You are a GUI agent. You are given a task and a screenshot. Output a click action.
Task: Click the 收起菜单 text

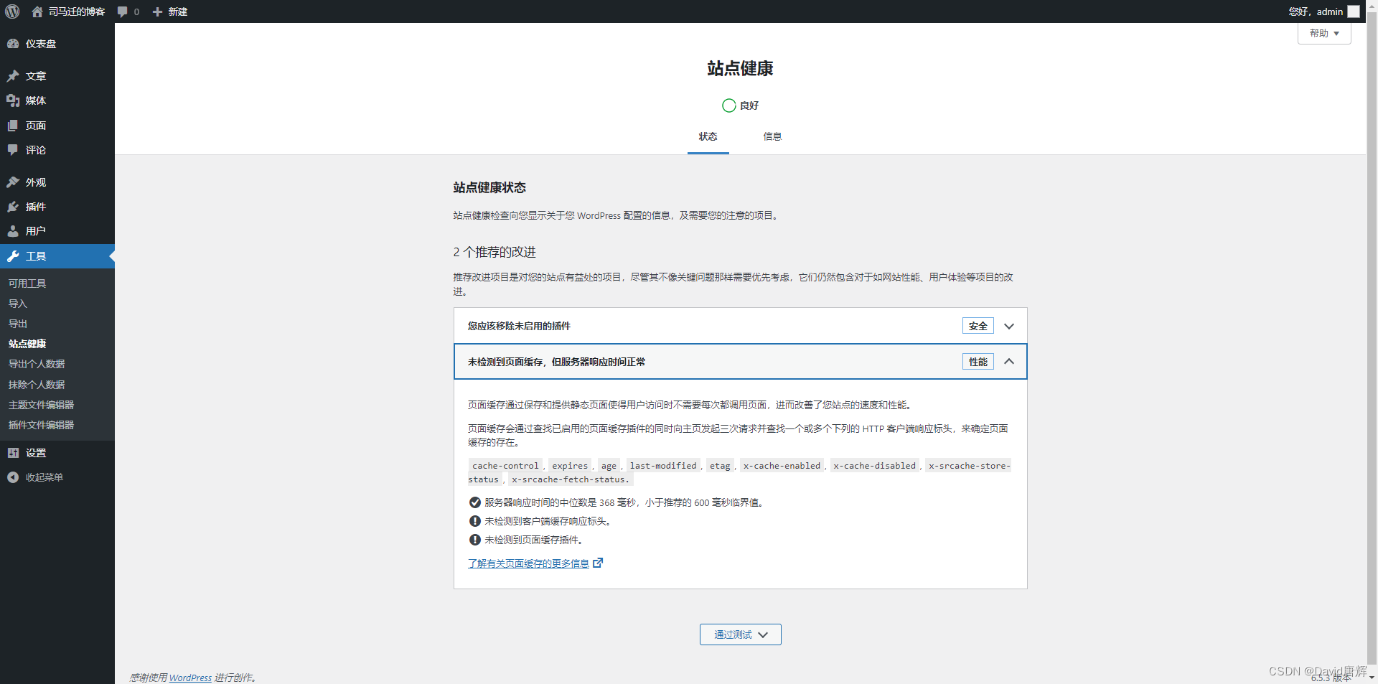point(44,477)
